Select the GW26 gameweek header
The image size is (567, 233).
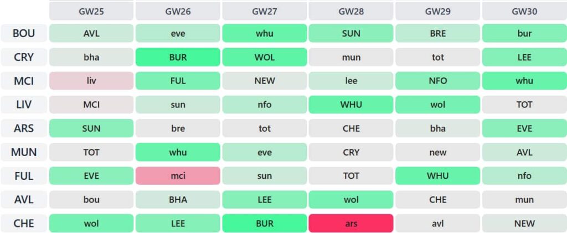(x=178, y=11)
